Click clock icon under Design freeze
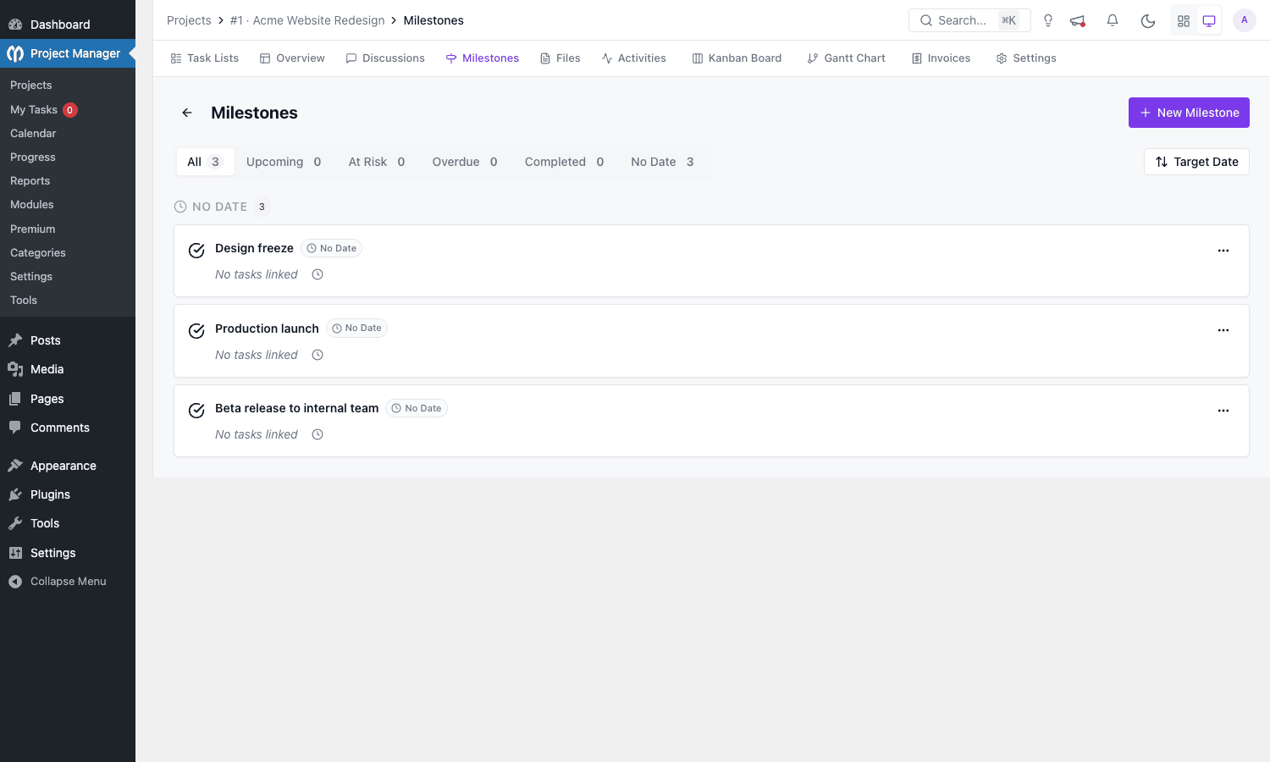 tap(317, 274)
